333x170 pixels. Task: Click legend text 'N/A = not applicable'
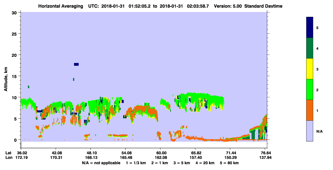(101, 163)
